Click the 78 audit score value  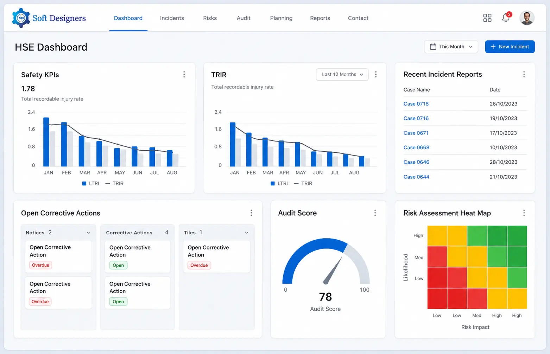click(325, 297)
